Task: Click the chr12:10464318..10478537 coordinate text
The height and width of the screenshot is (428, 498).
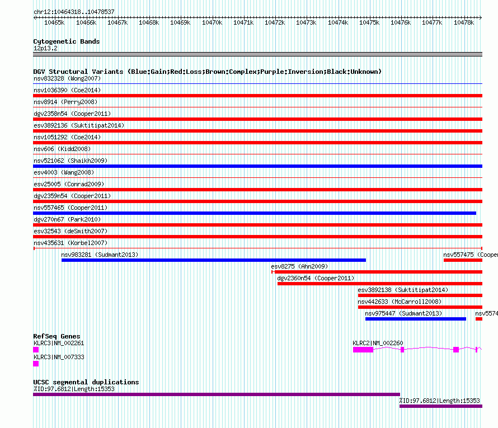Action: click(74, 12)
